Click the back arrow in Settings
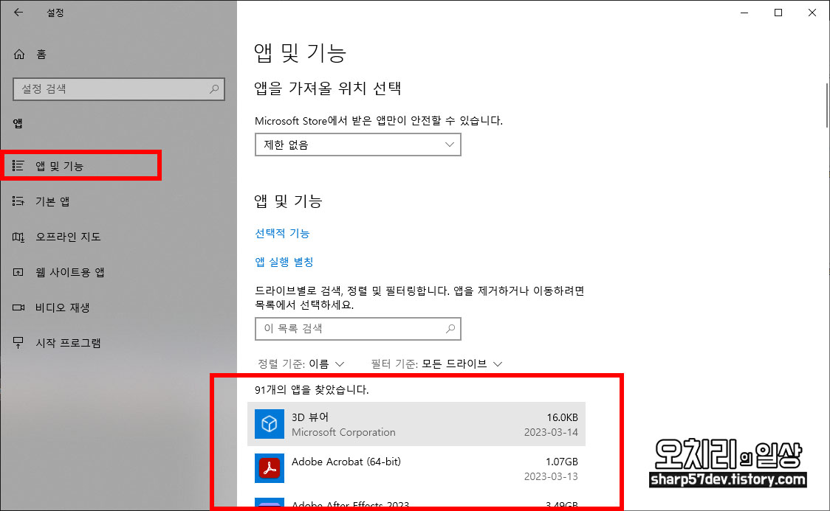The image size is (830, 511). point(18,12)
